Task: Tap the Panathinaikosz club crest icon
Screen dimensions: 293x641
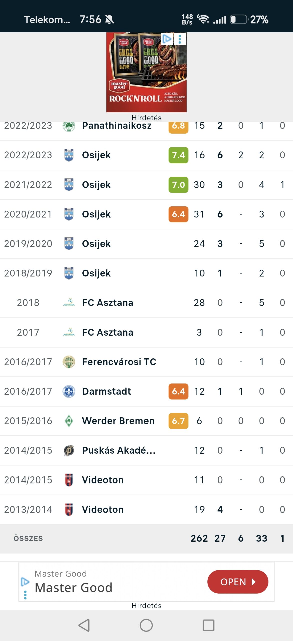Action: 69,126
